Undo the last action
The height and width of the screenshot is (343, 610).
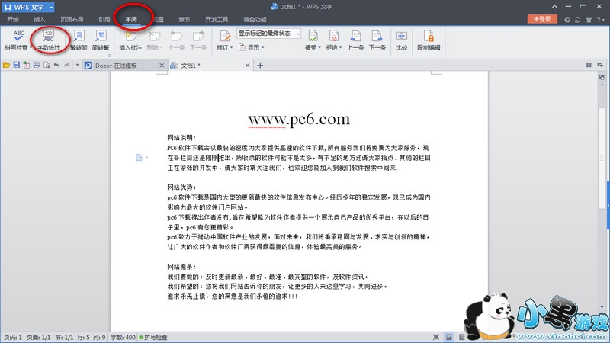pyautogui.click(x=56, y=65)
